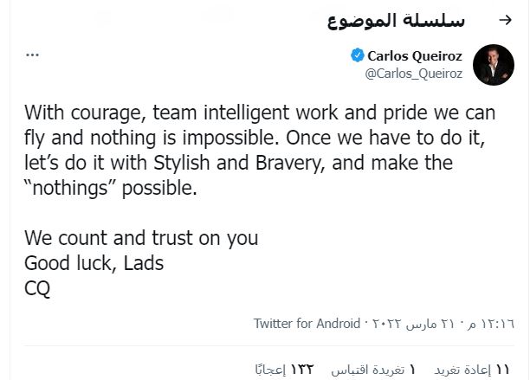Open the @Carlos_Queiroz handle link
Image resolution: width=530 pixels, height=380 pixels.
pos(414,74)
